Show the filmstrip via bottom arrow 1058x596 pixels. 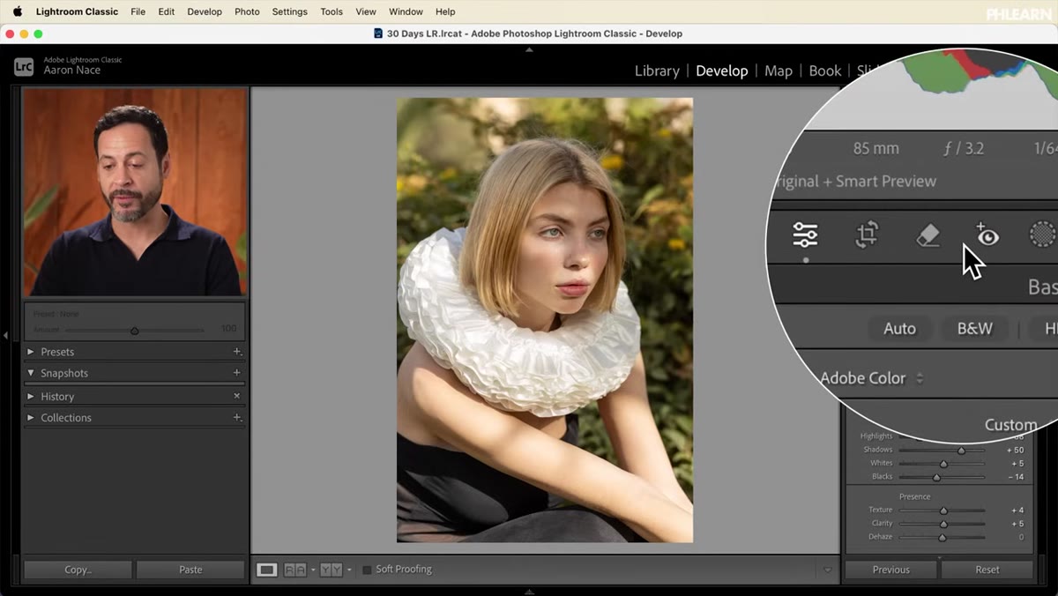(529, 592)
